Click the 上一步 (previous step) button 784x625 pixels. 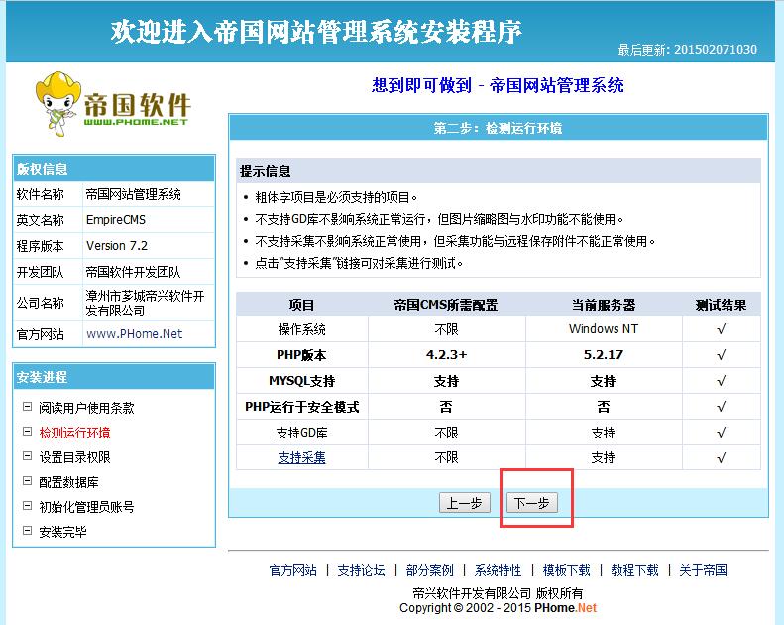click(465, 502)
